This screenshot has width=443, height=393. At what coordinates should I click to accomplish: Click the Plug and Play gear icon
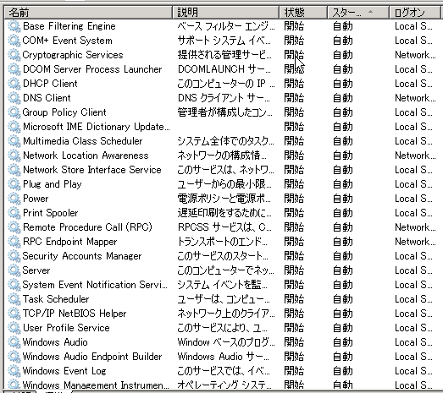click(x=14, y=184)
